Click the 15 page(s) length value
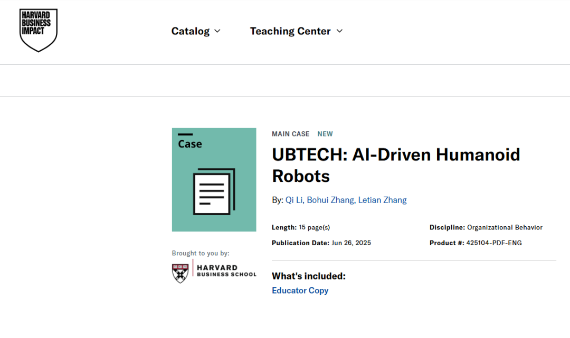The image size is (570, 338). click(314, 228)
